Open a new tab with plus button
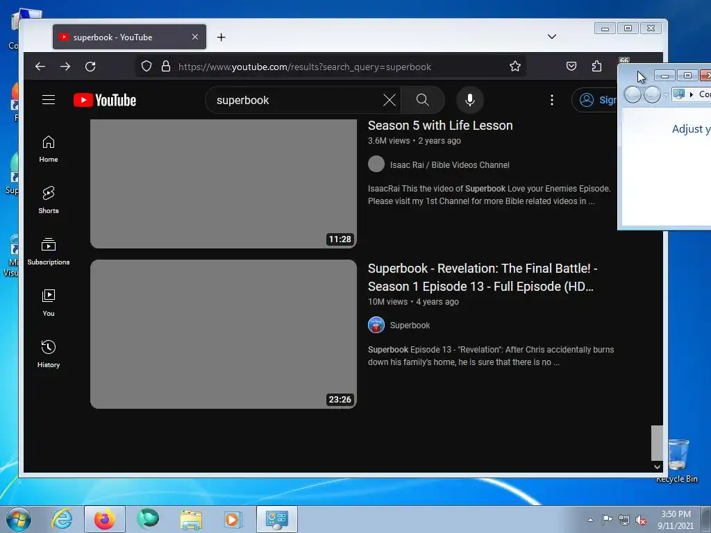 pos(221,37)
